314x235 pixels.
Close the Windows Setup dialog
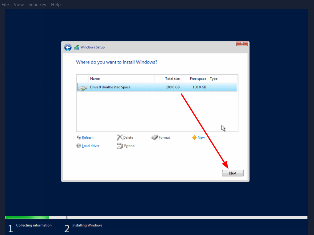[242, 43]
